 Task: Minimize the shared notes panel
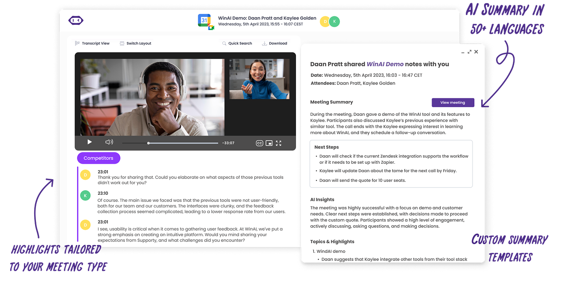click(463, 52)
